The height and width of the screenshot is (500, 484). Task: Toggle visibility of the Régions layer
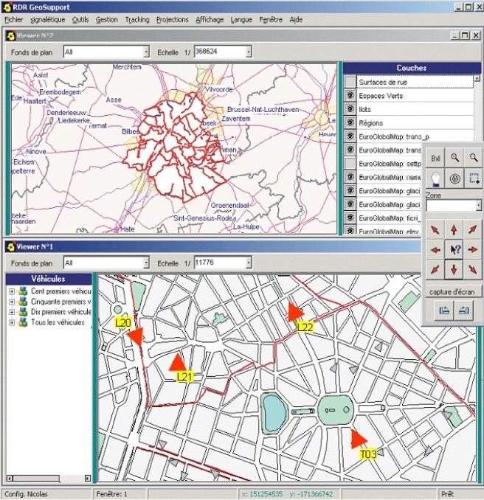[x=350, y=123]
